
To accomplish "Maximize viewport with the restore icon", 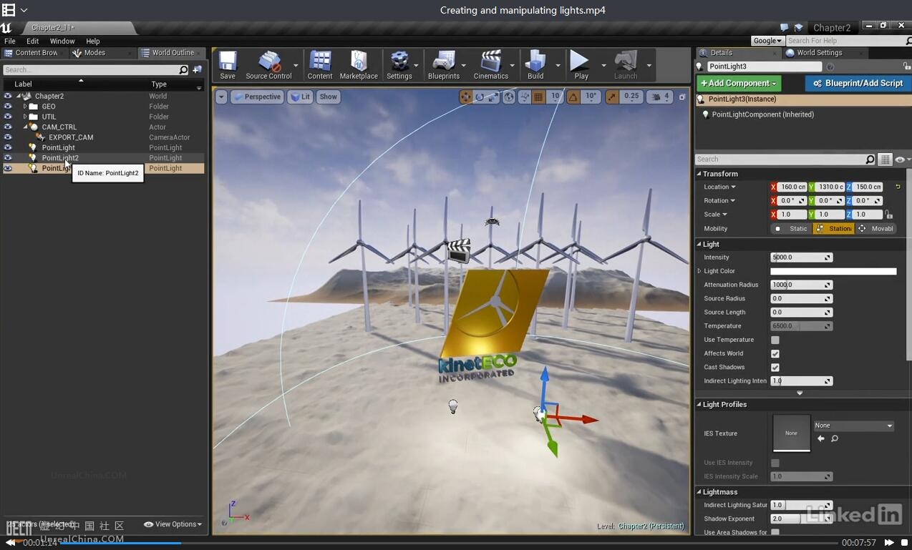I will point(682,97).
